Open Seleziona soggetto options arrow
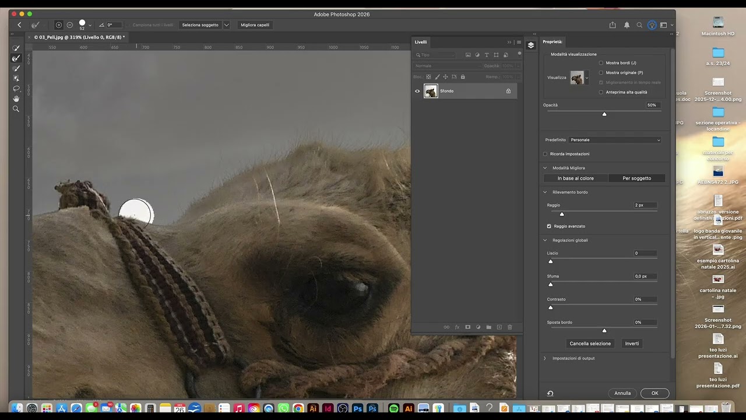The height and width of the screenshot is (420, 746). tap(226, 25)
